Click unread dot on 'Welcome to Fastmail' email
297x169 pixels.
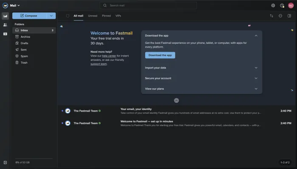click(x=62, y=123)
